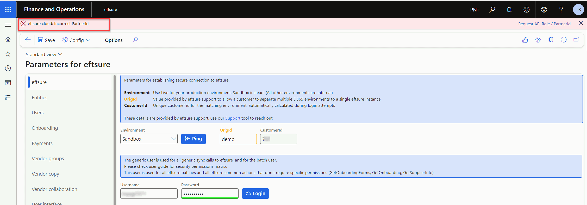This screenshot has width=587, height=205.
Task: Open the help question mark
Action: [561, 10]
